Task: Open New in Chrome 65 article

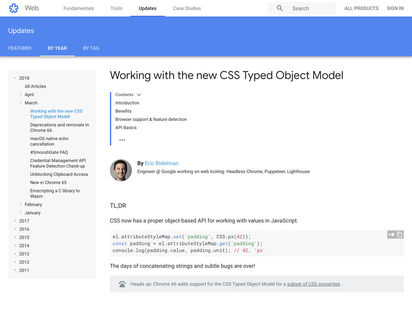Action: click(x=48, y=182)
